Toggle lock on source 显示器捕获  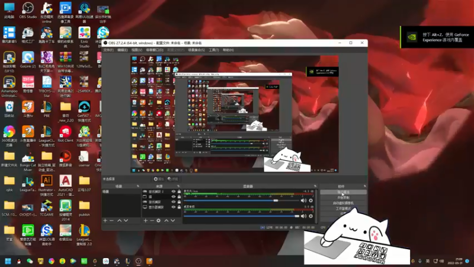coord(180,207)
